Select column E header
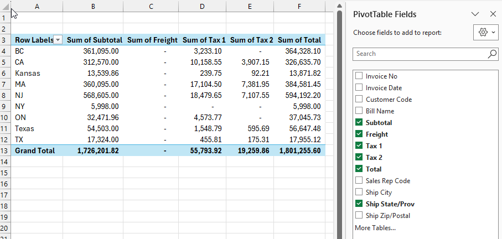Screen dimensions: 502x239 tap(250, 6)
